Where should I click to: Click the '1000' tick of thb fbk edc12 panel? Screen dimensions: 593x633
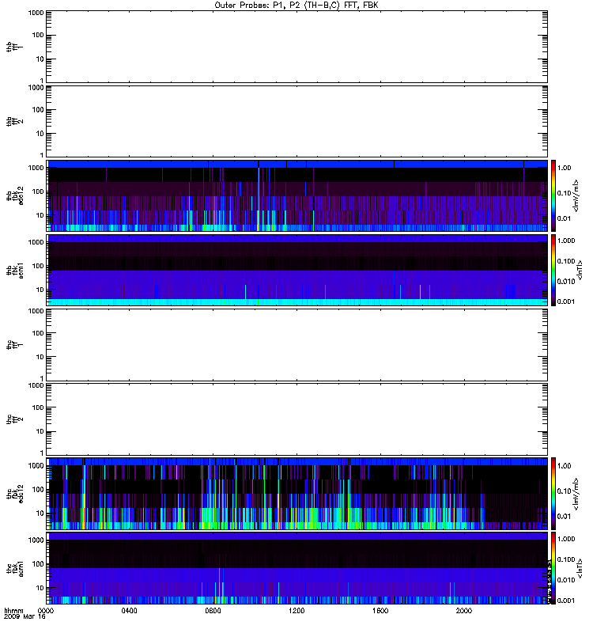point(36,168)
